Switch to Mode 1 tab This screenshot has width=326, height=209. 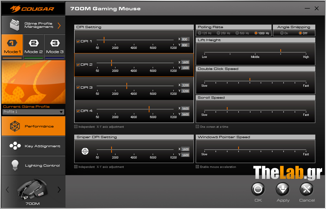(x=12, y=45)
